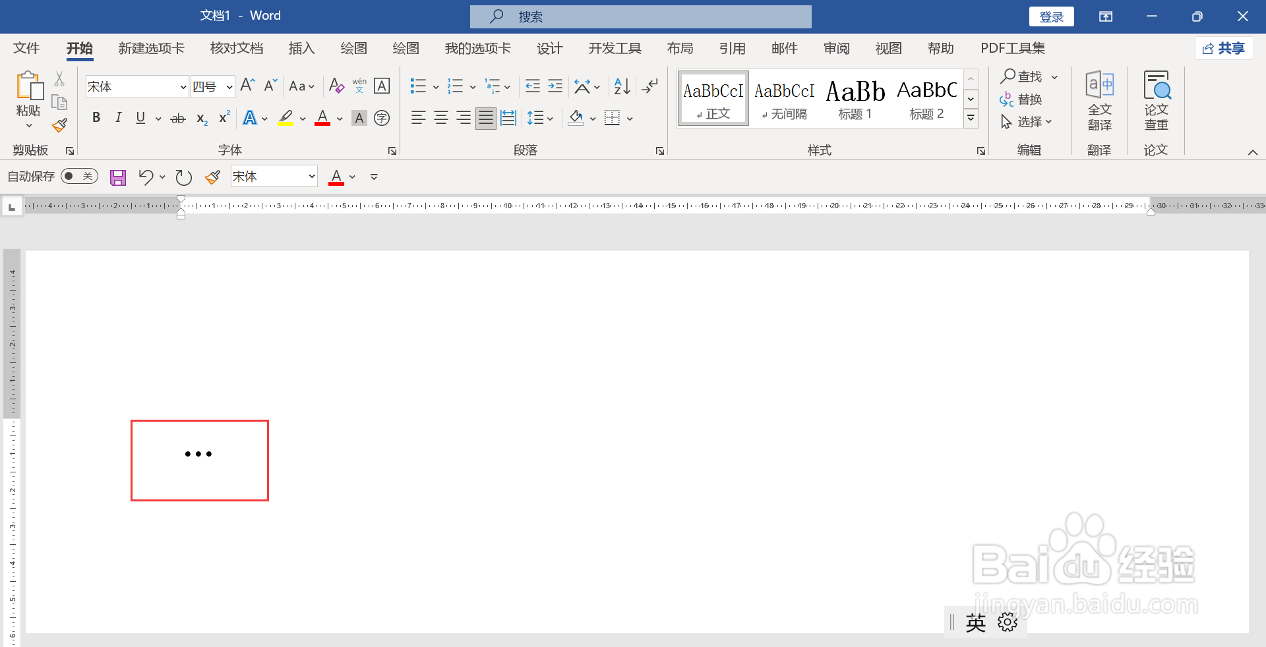Image resolution: width=1266 pixels, height=647 pixels.
Task: Collapse the ribbon with the chevron
Action: click(x=1253, y=152)
